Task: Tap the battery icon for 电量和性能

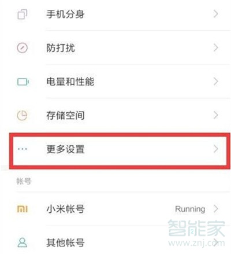Action: tap(23, 82)
